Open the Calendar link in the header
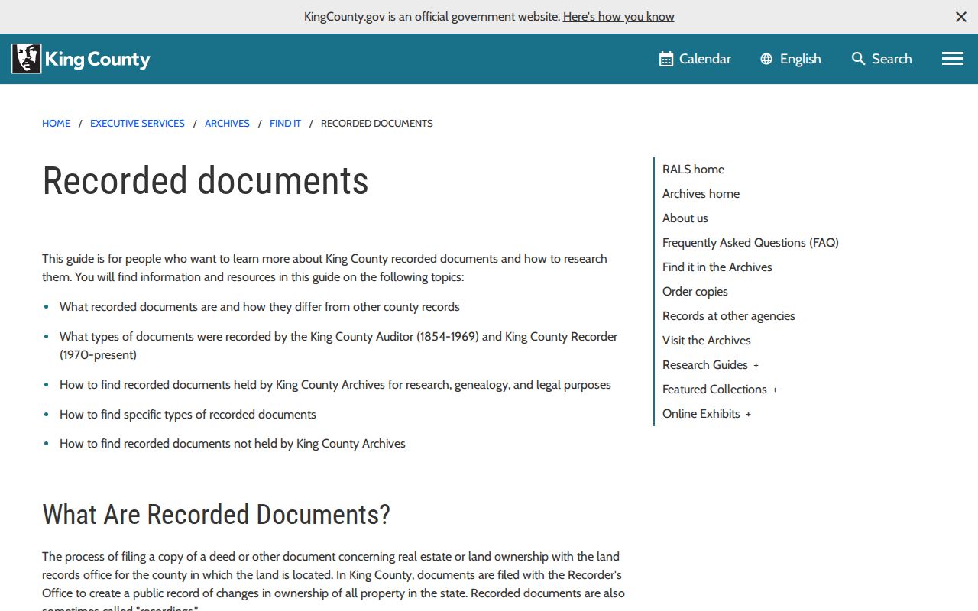The height and width of the screenshot is (611, 978). tap(695, 59)
